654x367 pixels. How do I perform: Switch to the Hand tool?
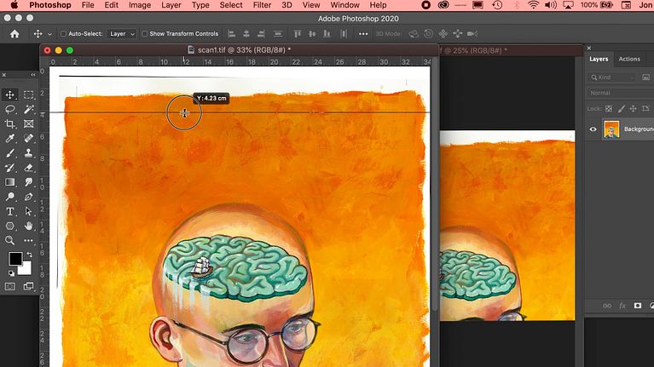pos(28,226)
